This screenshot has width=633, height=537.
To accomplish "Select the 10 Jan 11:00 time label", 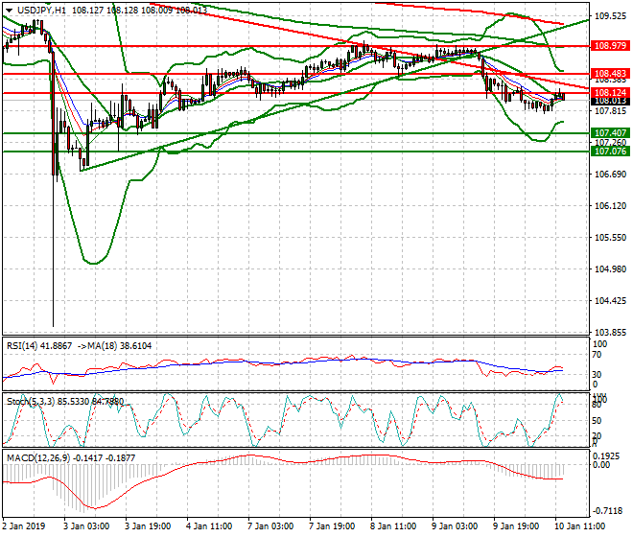I will coord(581,526).
